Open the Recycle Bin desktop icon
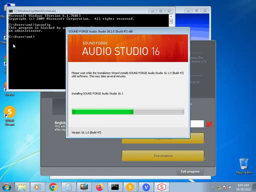 [243, 166]
